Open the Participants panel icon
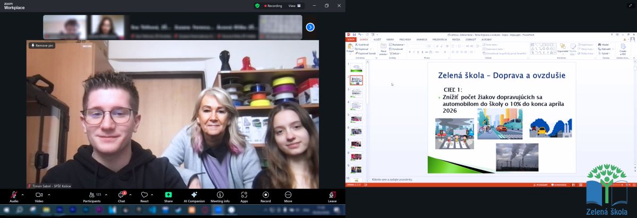637x218 pixels. [91, 195]
